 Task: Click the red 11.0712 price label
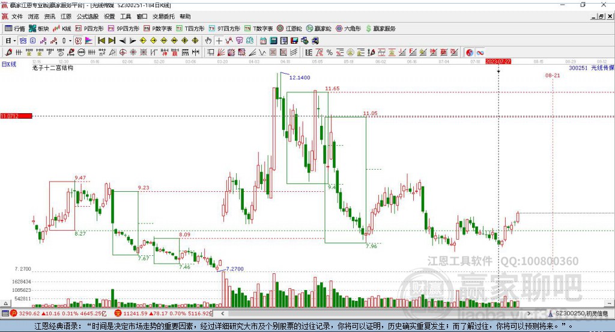coord(16,116)
